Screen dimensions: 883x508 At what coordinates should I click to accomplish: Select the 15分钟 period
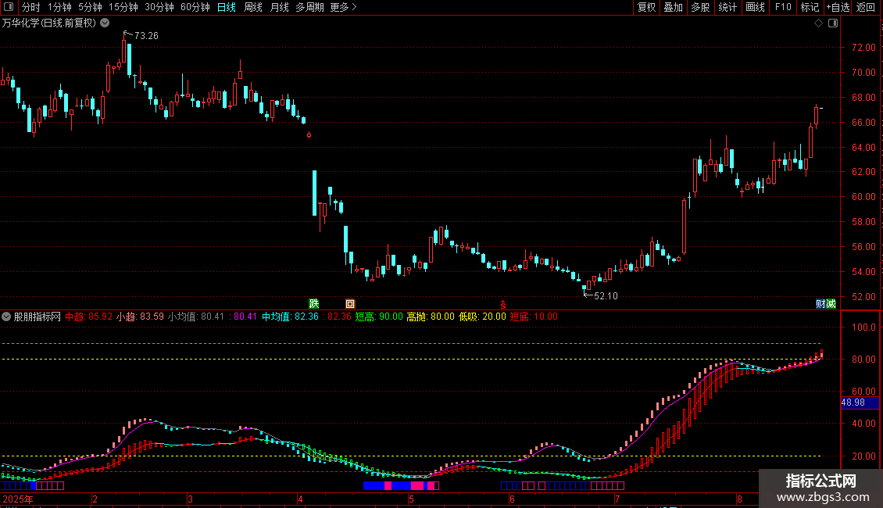pyautogui.click(x=123, y=7)
